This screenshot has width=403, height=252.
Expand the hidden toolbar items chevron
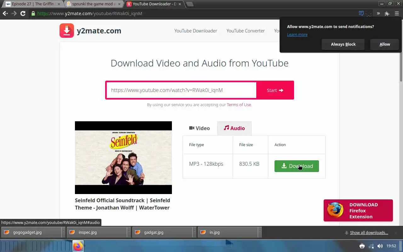378,14
